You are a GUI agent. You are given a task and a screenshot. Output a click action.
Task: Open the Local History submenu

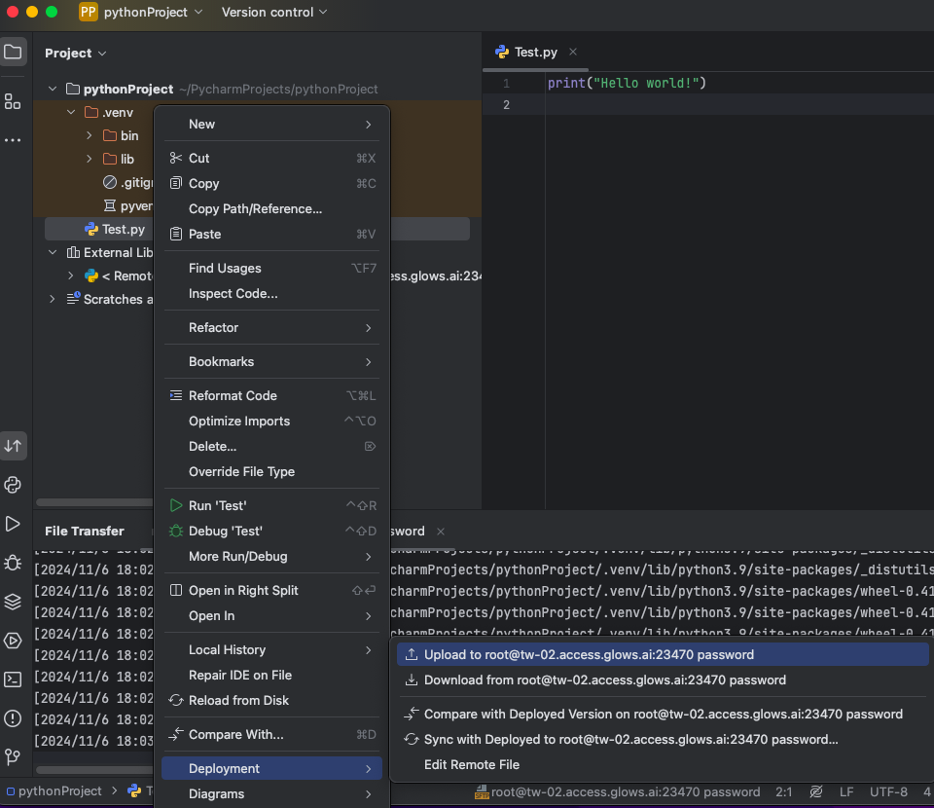[271, 649]
